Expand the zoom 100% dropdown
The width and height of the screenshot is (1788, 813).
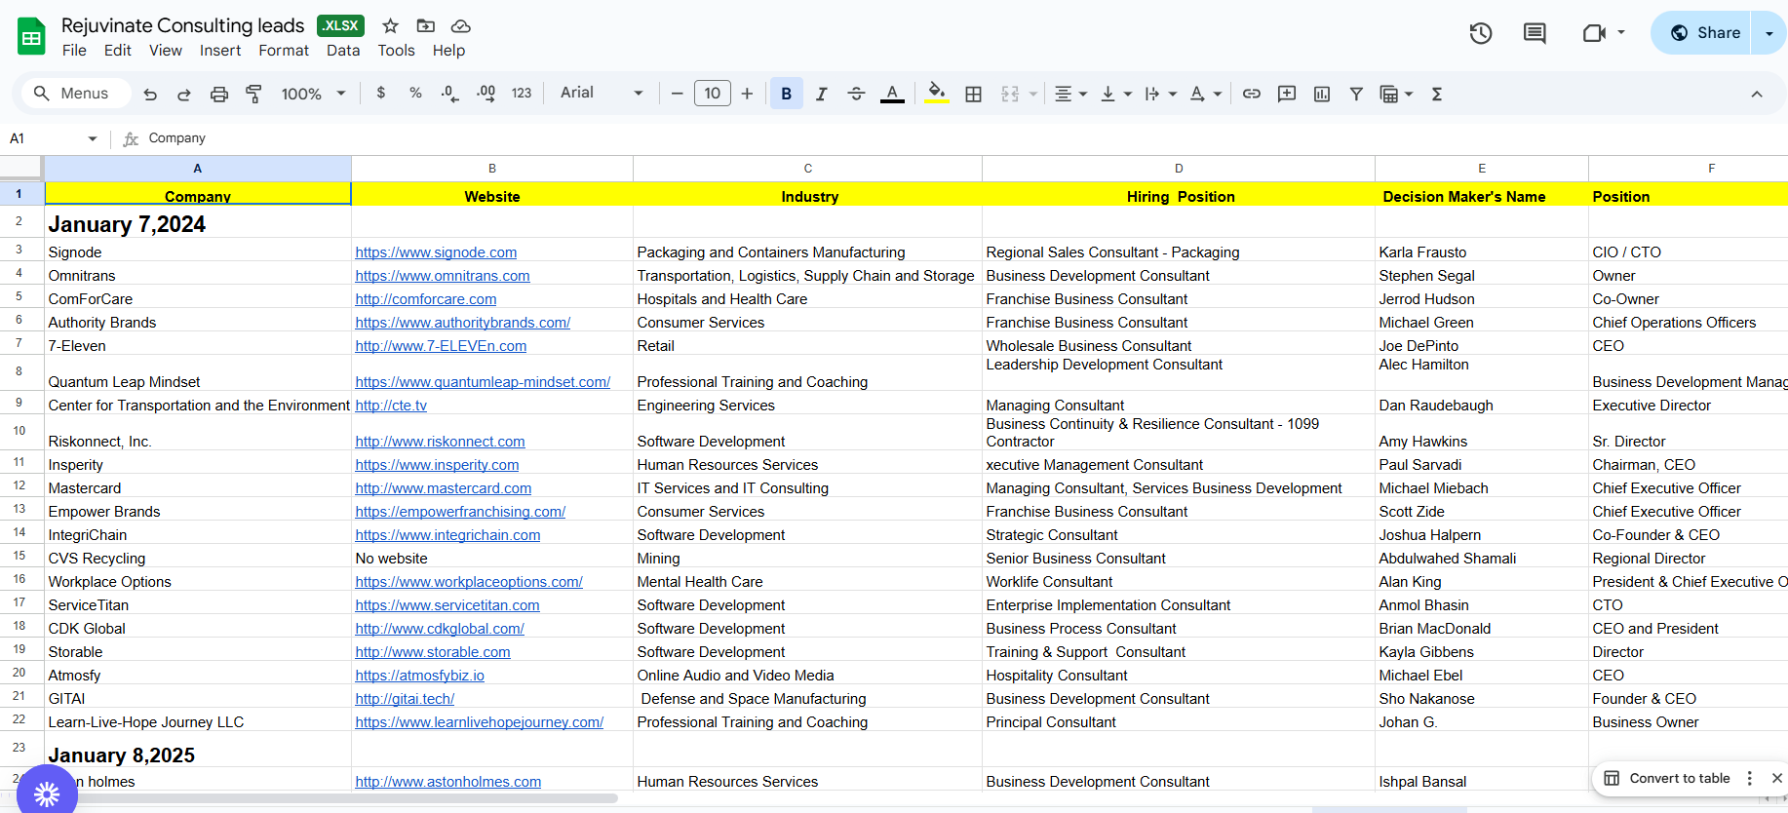[x=313, y=95]
